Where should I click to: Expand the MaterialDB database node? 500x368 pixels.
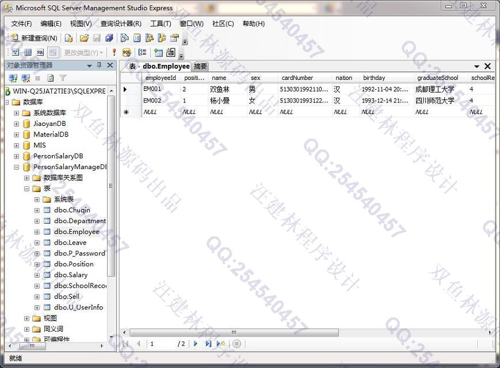[17, 135]
